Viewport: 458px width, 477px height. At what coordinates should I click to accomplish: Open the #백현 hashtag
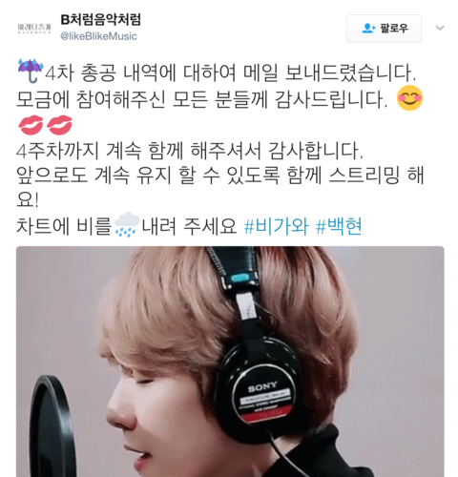[339, 226]
